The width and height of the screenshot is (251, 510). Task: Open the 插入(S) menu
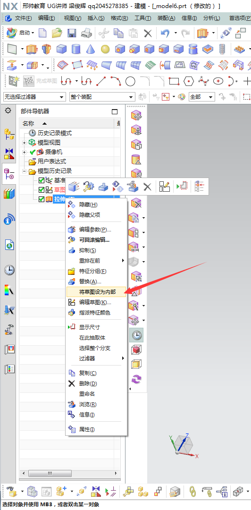(97, 18)
